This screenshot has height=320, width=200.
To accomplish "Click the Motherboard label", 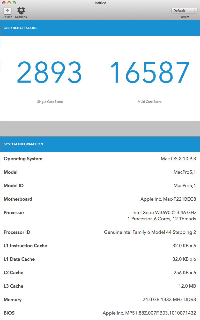I will pyautogui.click(x=18, y=199).
